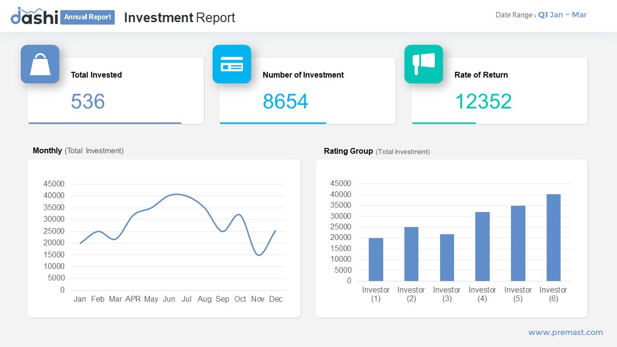
Task: Select the Investor (3) bar
Action: pyautogui.click(x=447, y=257)
